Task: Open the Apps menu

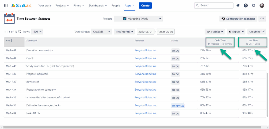Action: (x=130, y=5)
